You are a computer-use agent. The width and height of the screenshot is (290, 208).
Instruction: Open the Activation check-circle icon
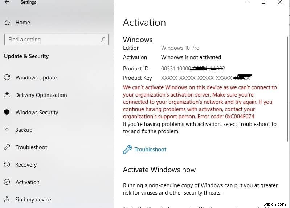coord(7,182)
